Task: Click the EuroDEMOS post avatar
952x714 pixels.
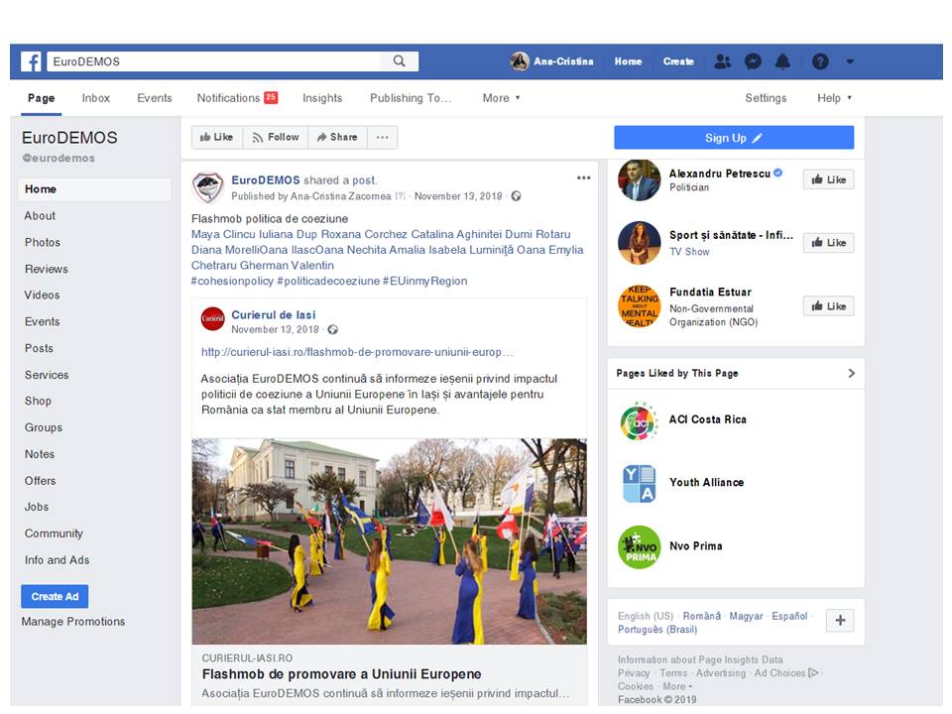Action: point(207,187)
